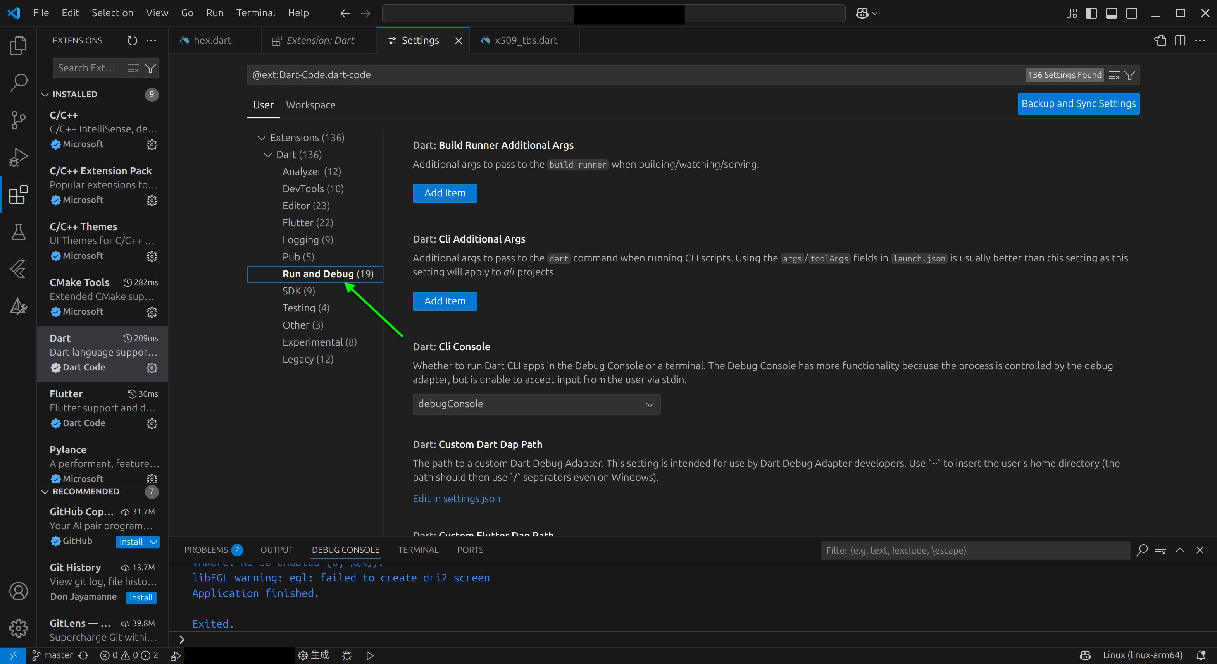The image size is (1217, 664).
Task: Switch to the Workspace settings tab
Action: tap(310, 105)
